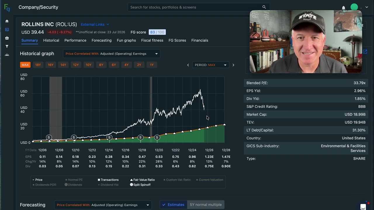Select the 18Y time range
This screenshot has height=210, width=374.
[38, 65]
